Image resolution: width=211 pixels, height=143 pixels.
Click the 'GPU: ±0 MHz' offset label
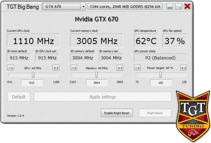coord(33,68)
